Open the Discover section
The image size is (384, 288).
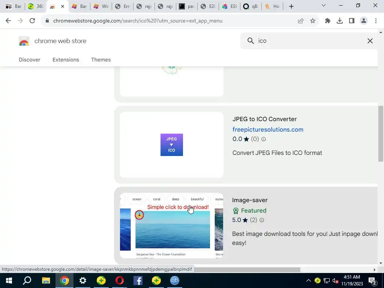coord(29,60)
